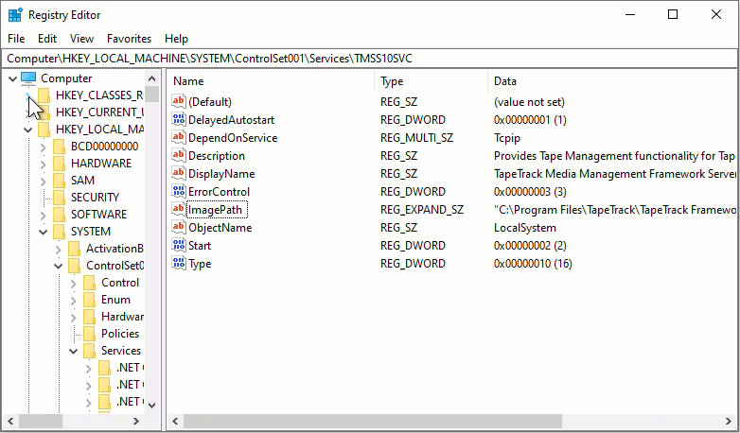Click values pane horizontal scroll right arrow
Image resolution: width=740 pixels, height=433 pixels.
coord(729,421)
